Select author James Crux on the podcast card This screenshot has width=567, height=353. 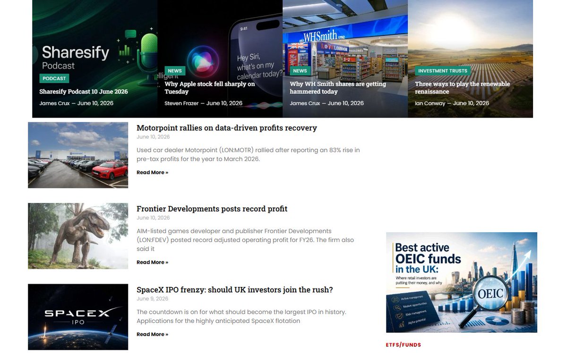pos(54,103)
